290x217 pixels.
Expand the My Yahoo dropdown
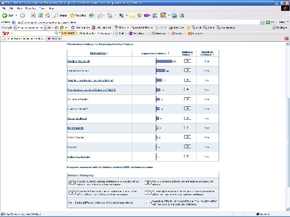(x=147, y=33)
